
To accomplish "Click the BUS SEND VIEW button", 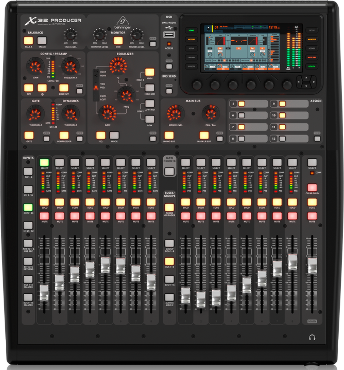I will coord(169,91).
